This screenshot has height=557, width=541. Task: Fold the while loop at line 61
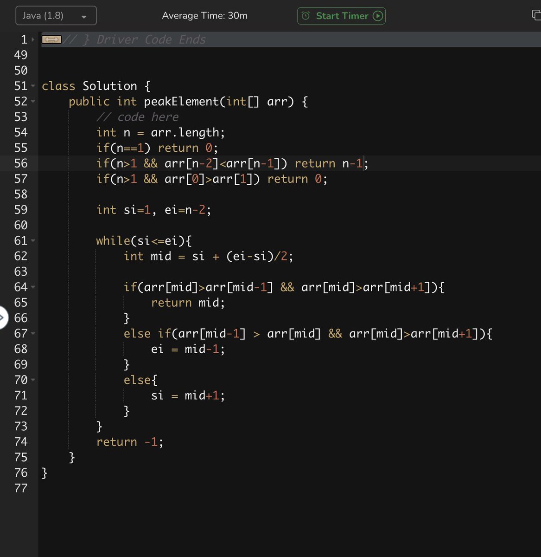coord(33,241)
